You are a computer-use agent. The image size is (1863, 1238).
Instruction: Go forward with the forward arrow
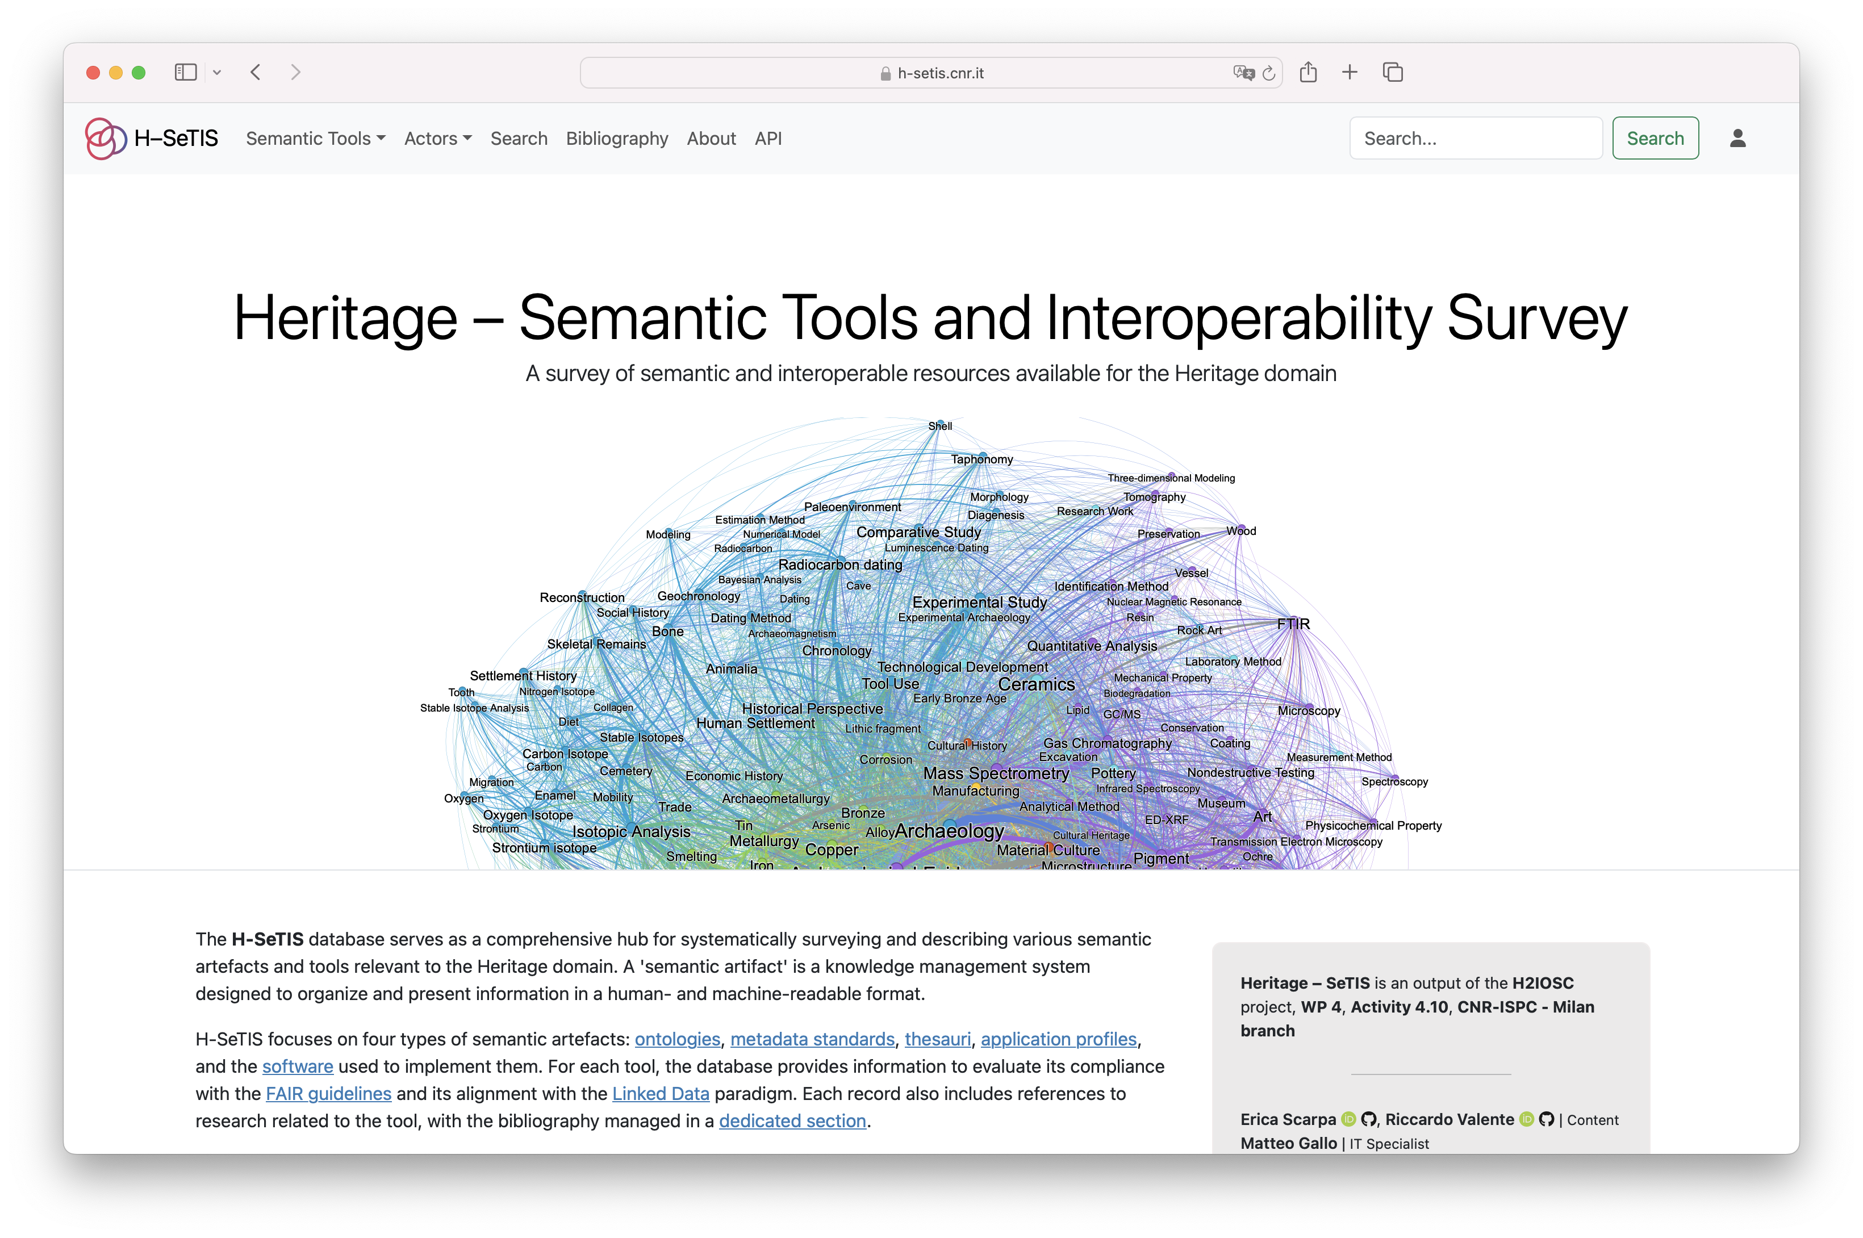tap(295, 73)
